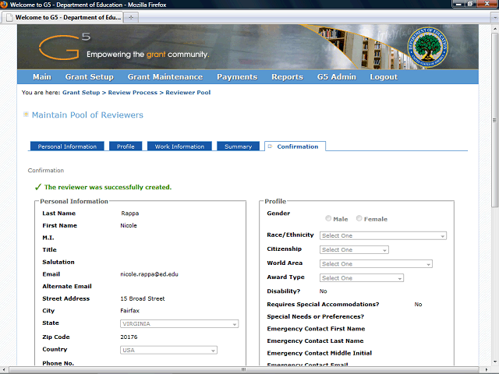Open the Race/Ethnicity dropdown
Screen dimensions: 499x374
[x=383, y=235]
